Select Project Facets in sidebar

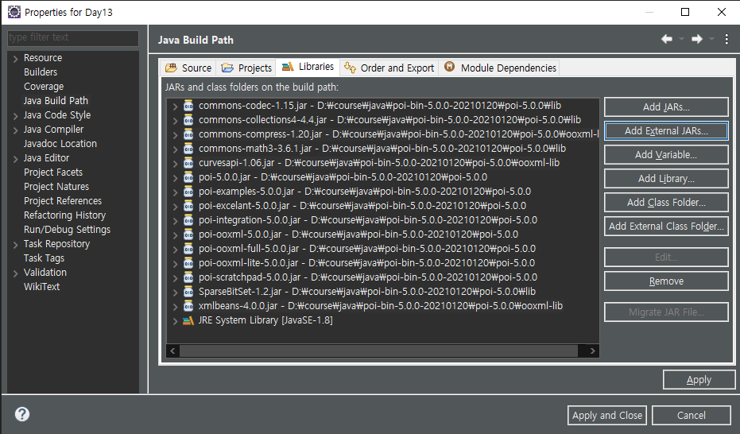(x=52, y=172)
